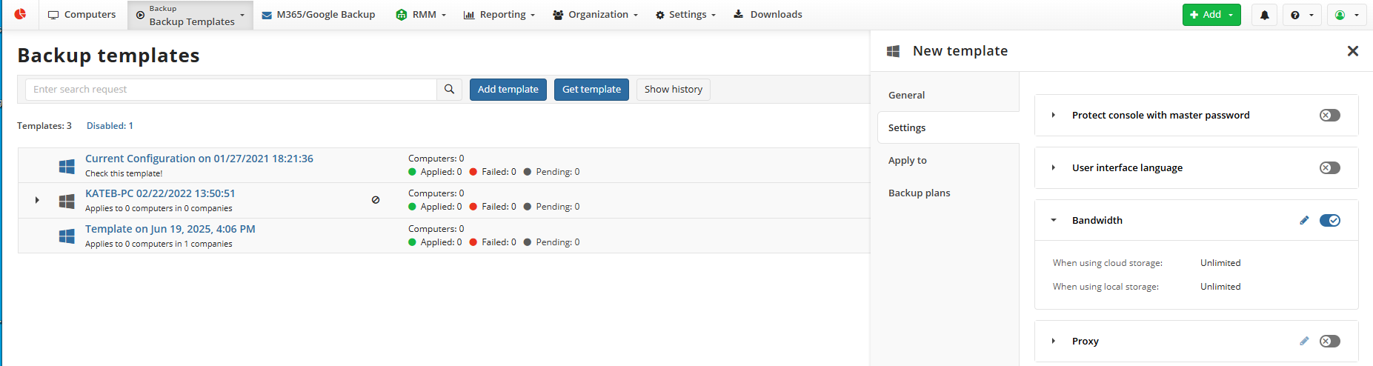Click the search request input field
Image resolution: width=1373 pixels, height=366 pixels.
(231, 89)
